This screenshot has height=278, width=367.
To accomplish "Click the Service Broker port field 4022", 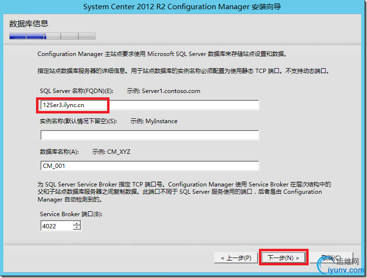I will click(x=57, y=226).
